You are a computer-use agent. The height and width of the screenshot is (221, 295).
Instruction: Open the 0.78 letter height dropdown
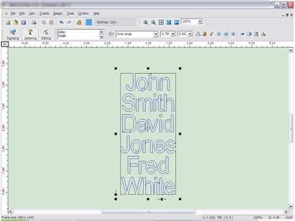tap(173, 34)
